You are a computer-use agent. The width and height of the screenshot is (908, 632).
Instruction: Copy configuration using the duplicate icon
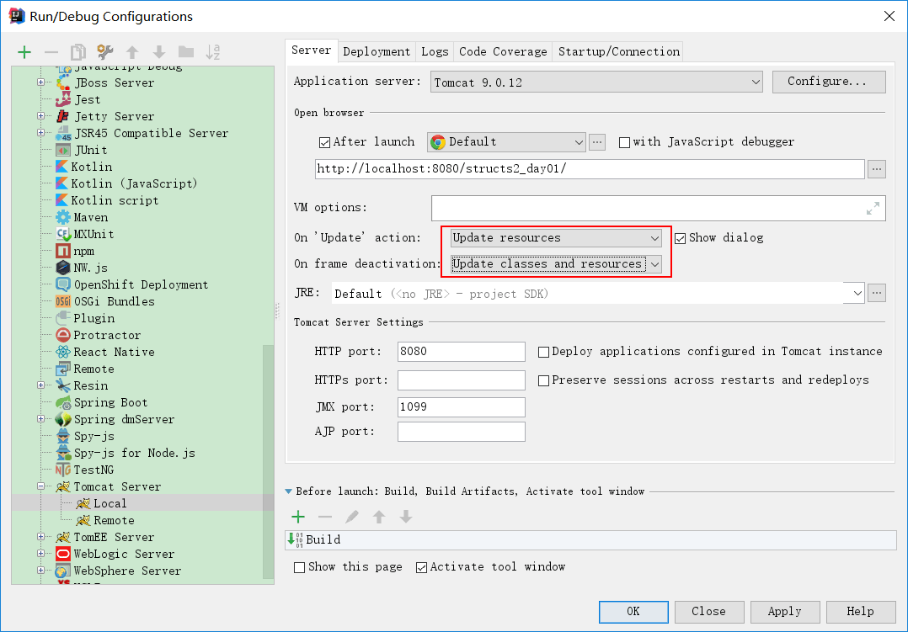(78, 52)
